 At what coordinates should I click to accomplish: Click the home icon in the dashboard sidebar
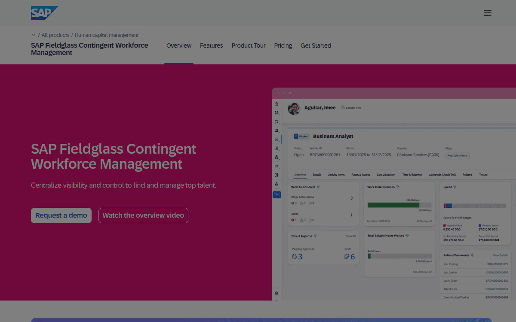point(276,104)
